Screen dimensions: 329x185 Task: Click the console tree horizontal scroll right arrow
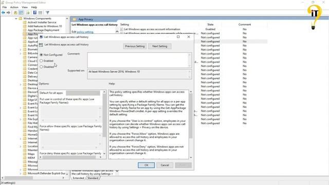[x=63, y=178]
